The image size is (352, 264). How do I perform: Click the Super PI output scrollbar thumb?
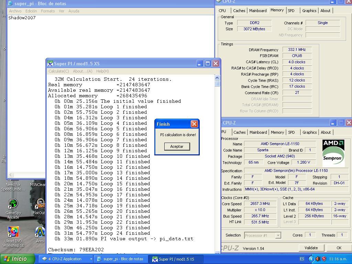[x=217, y=84]
